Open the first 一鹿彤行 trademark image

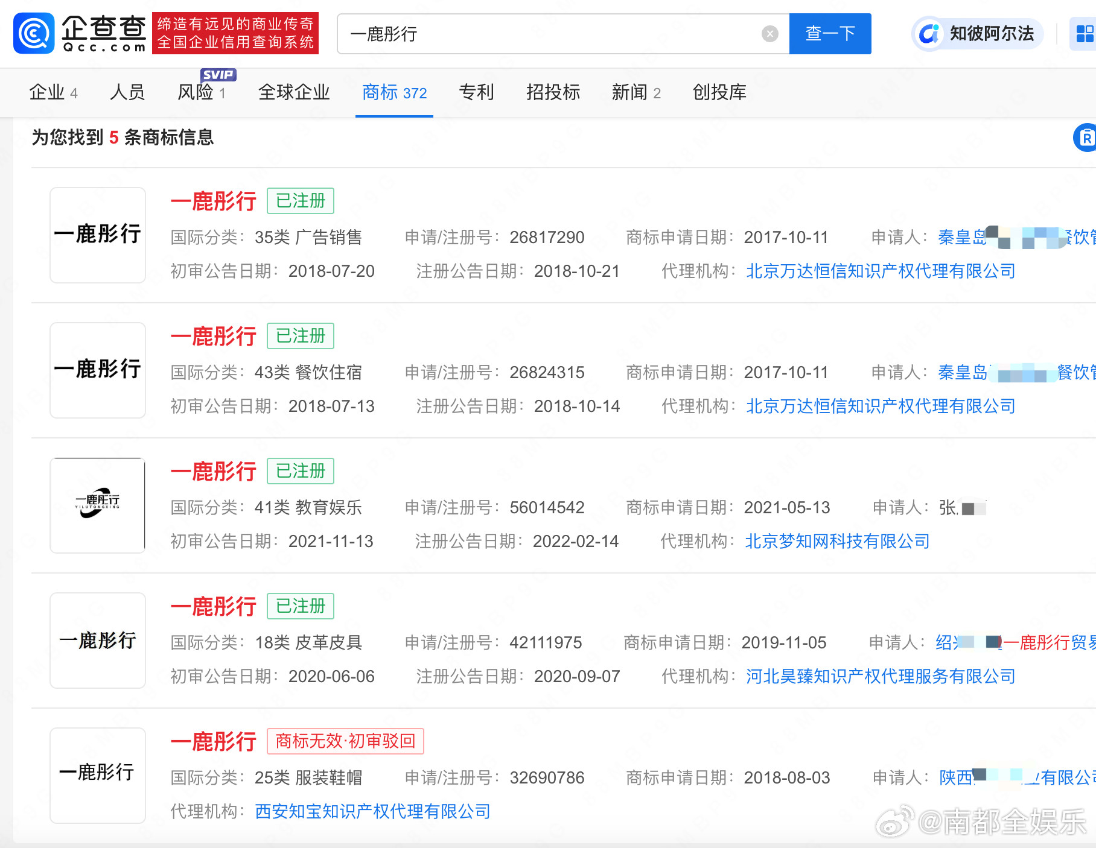(98, 235)
